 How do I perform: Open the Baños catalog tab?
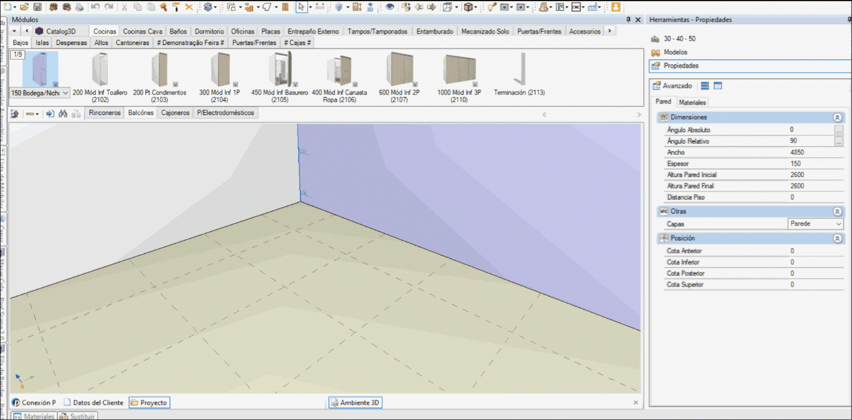click(x=178, y=31)
